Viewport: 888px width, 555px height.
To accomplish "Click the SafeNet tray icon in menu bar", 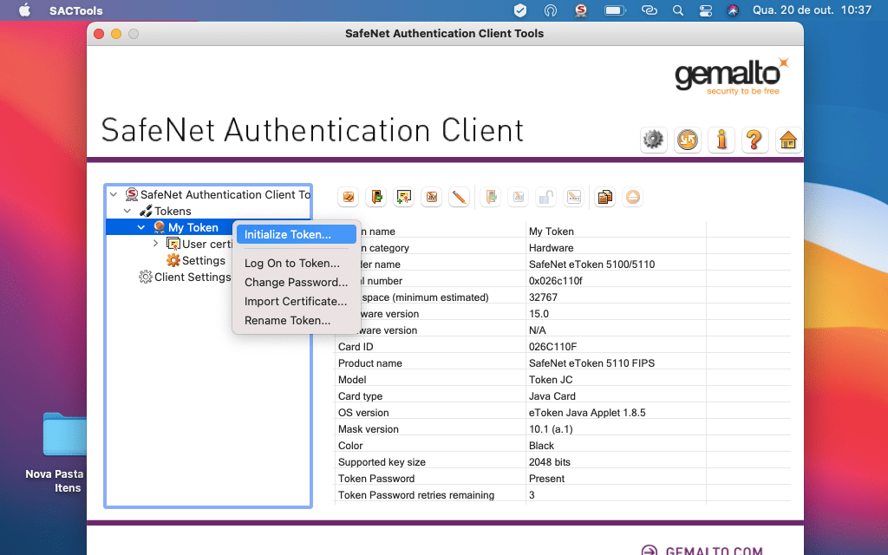I will (x=580, y=10).
